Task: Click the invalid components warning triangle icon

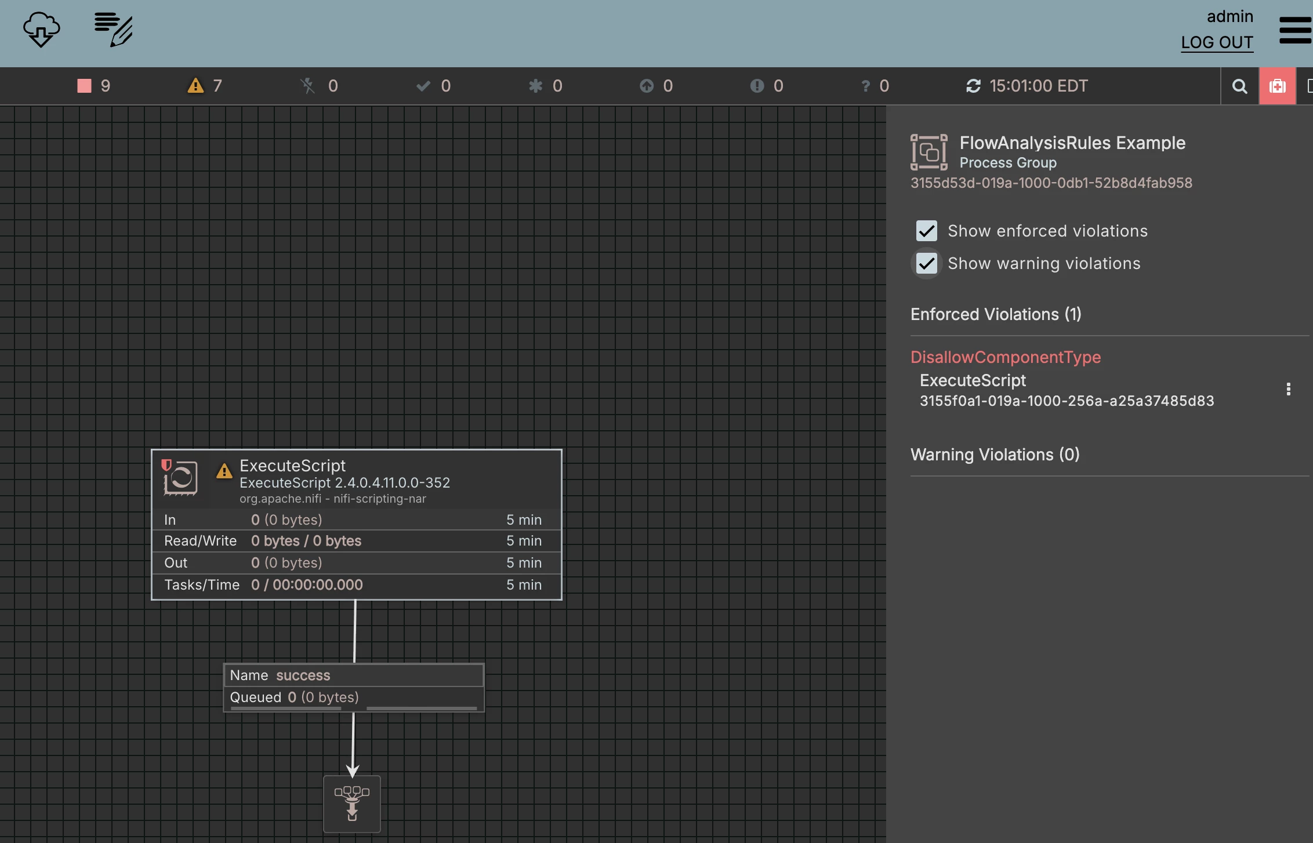Action: coord(196,86)
